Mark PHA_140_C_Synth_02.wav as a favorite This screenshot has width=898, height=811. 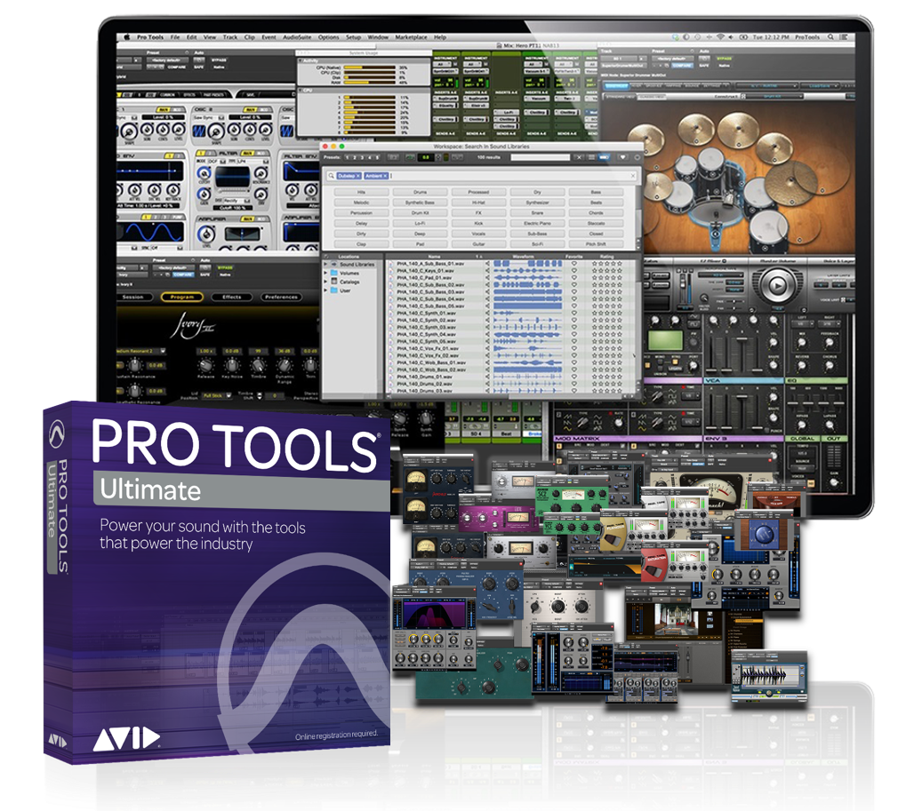point(574,321)
